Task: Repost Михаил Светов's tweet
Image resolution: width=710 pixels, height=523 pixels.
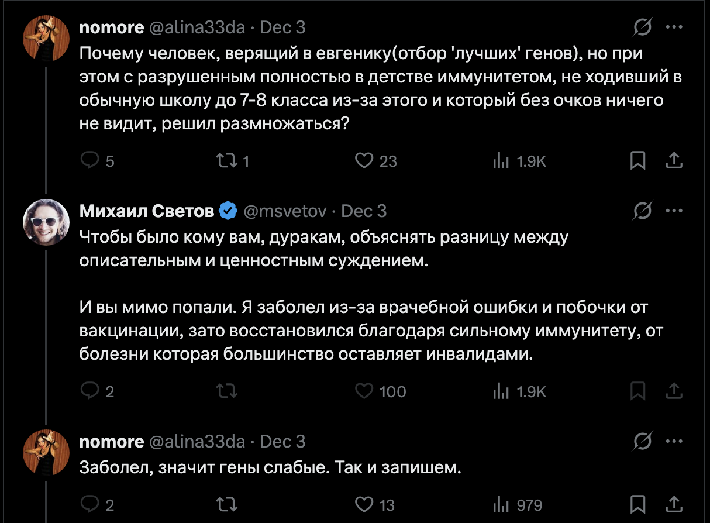Action: point(227,391)
